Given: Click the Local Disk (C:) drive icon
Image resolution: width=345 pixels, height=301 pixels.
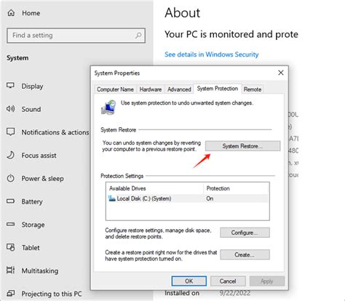Looking at the screenshot, I should pos(112,198).
